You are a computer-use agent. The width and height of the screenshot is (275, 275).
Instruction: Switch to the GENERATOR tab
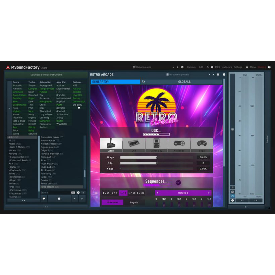tap(115, 82)
